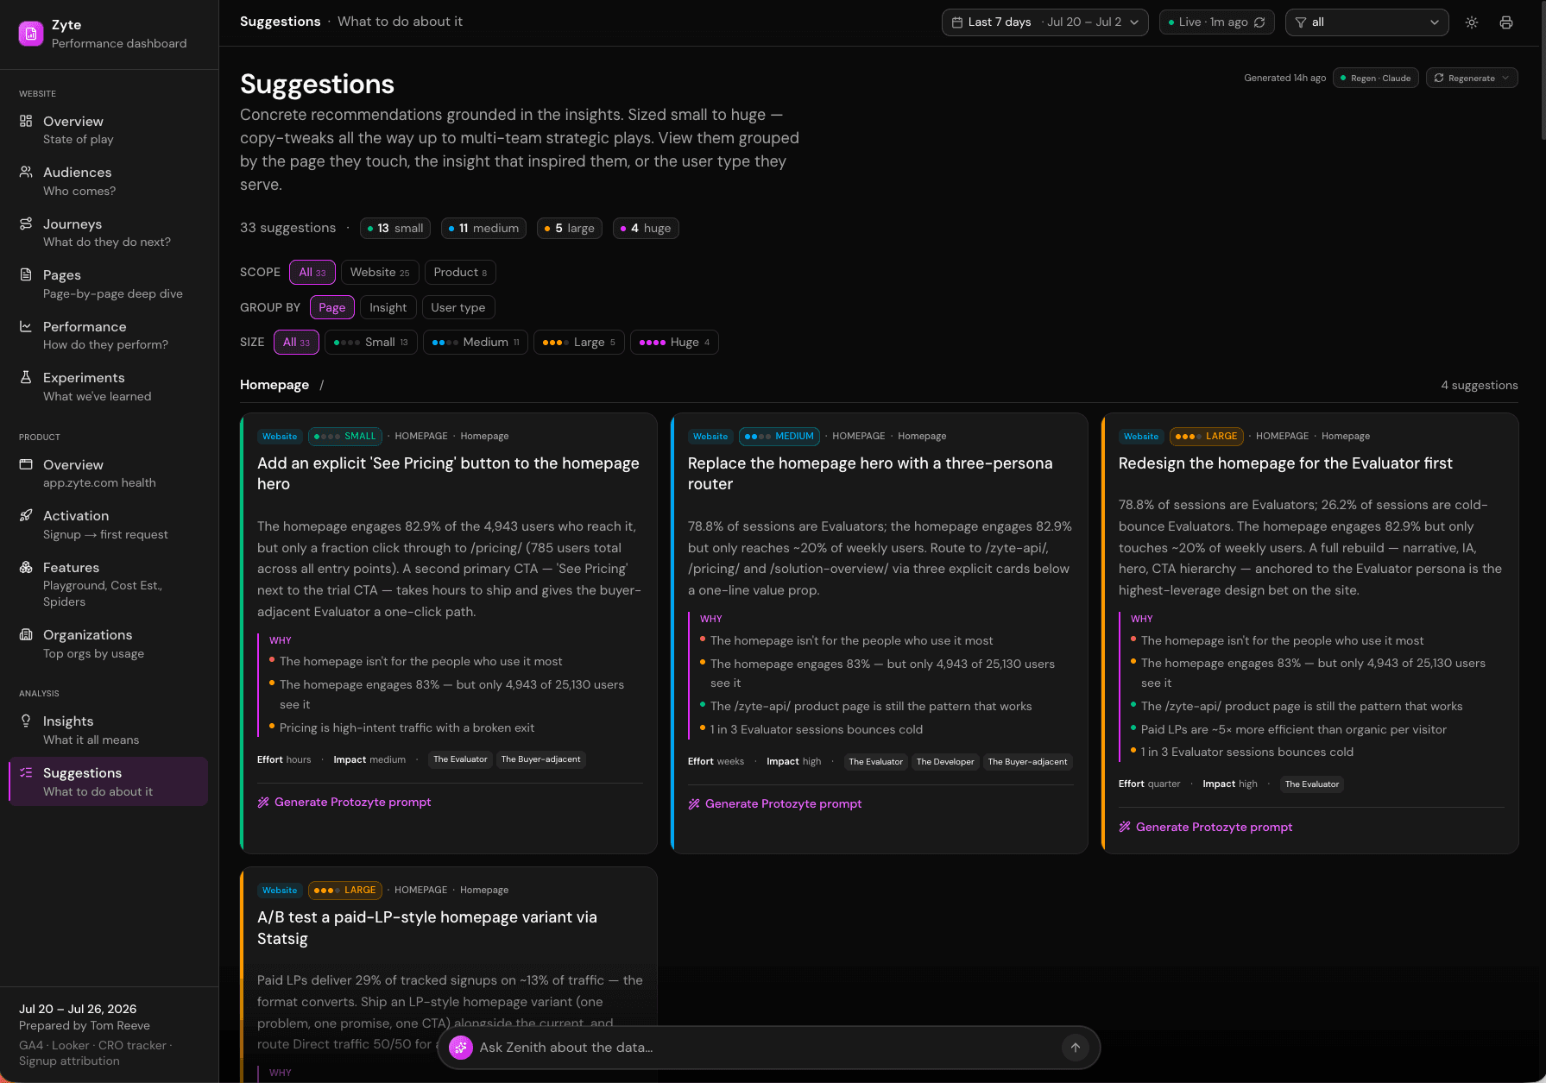
Task: Filter scope to All 33
Action: [312, 273]
